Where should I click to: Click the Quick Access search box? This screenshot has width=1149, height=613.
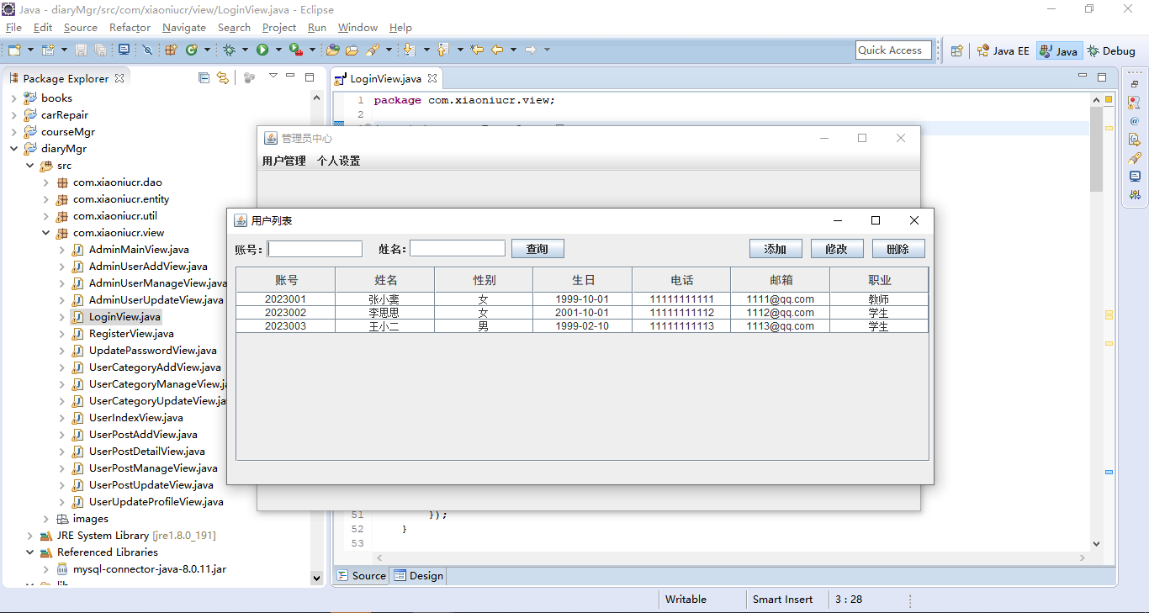click(893, 50)
